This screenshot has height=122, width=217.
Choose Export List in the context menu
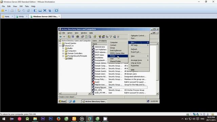click(x=139, y=52)
